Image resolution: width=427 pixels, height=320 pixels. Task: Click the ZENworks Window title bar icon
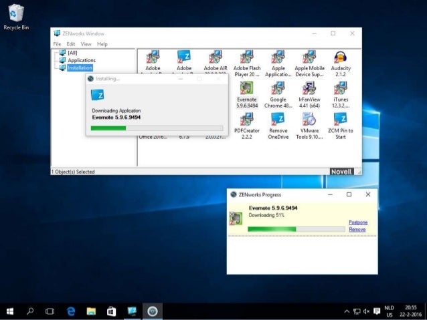[x=57, y=33]
